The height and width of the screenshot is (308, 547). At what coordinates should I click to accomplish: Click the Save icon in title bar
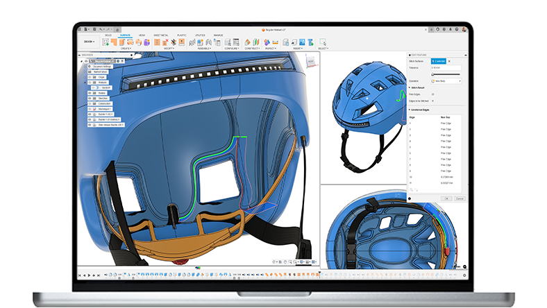[94, 29]
